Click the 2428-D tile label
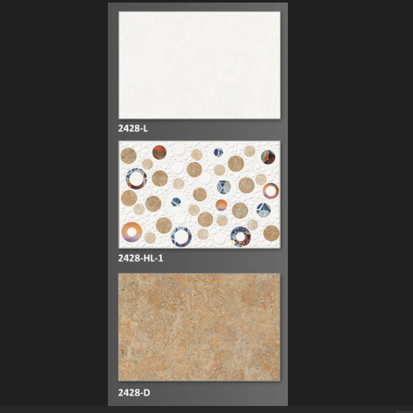Screen dimensions: 413x413 (133, 393)
